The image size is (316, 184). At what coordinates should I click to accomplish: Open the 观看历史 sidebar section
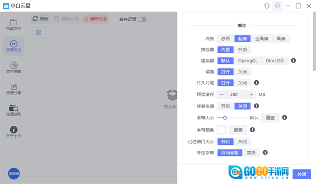(14, 46)
